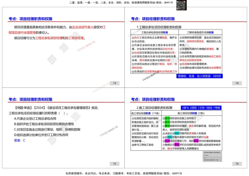Click duty ⑥负责组织项目管理收尾和合同收尾工作
249x176 pixels.
[x=154, y=72]
